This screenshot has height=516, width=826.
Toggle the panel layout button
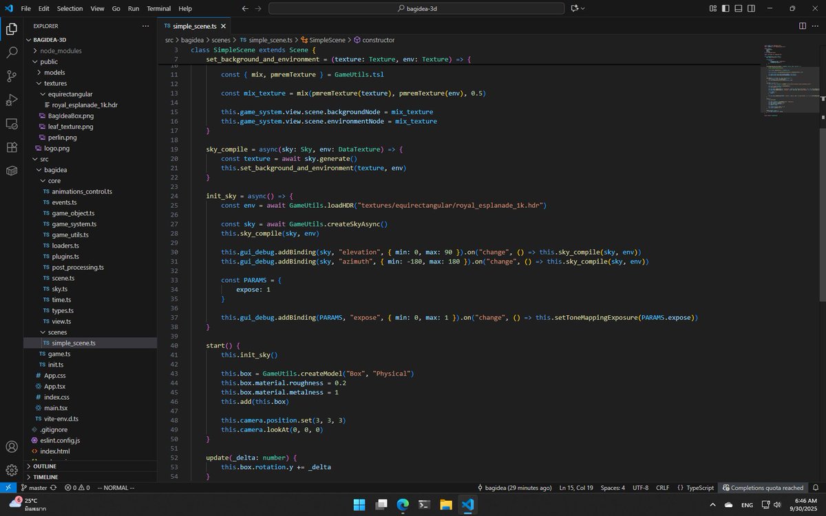pyautogui.click(x=738, y=8)
